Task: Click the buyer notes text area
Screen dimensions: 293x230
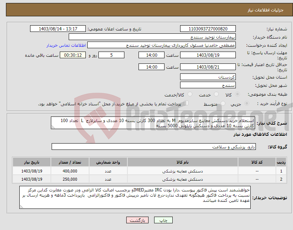Action: pos(135,197)
